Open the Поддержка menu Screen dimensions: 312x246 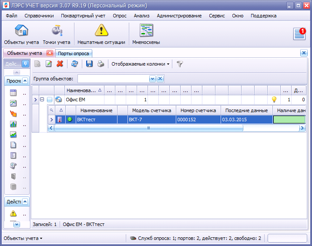pyautogui.click(x=263, y=16)
